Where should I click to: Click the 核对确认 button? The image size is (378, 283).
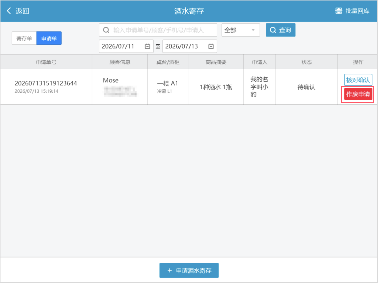358,80
